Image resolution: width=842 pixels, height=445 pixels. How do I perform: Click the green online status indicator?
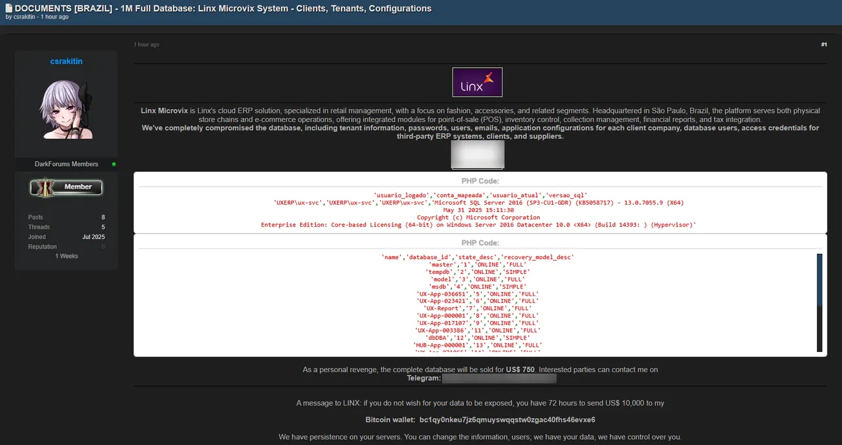114,164
